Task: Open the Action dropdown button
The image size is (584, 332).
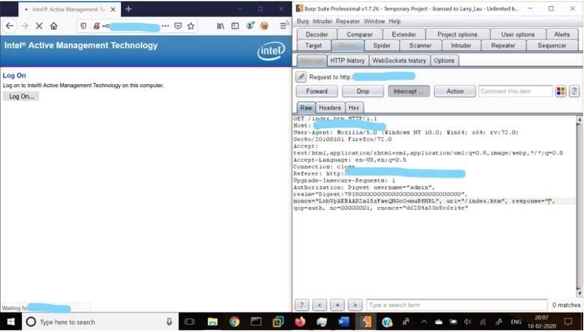Action: [455, 91]
